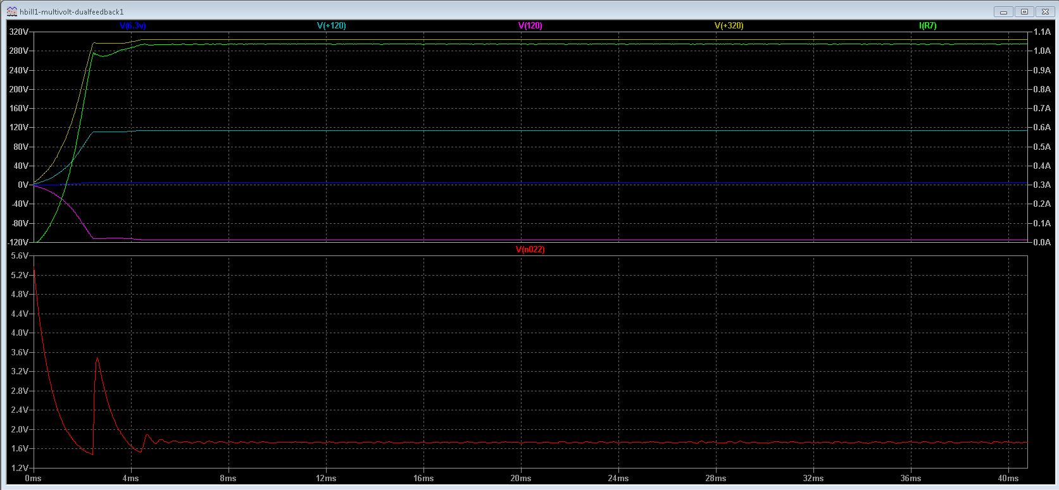Click the 0.3A right axis label

point(1042,185)
